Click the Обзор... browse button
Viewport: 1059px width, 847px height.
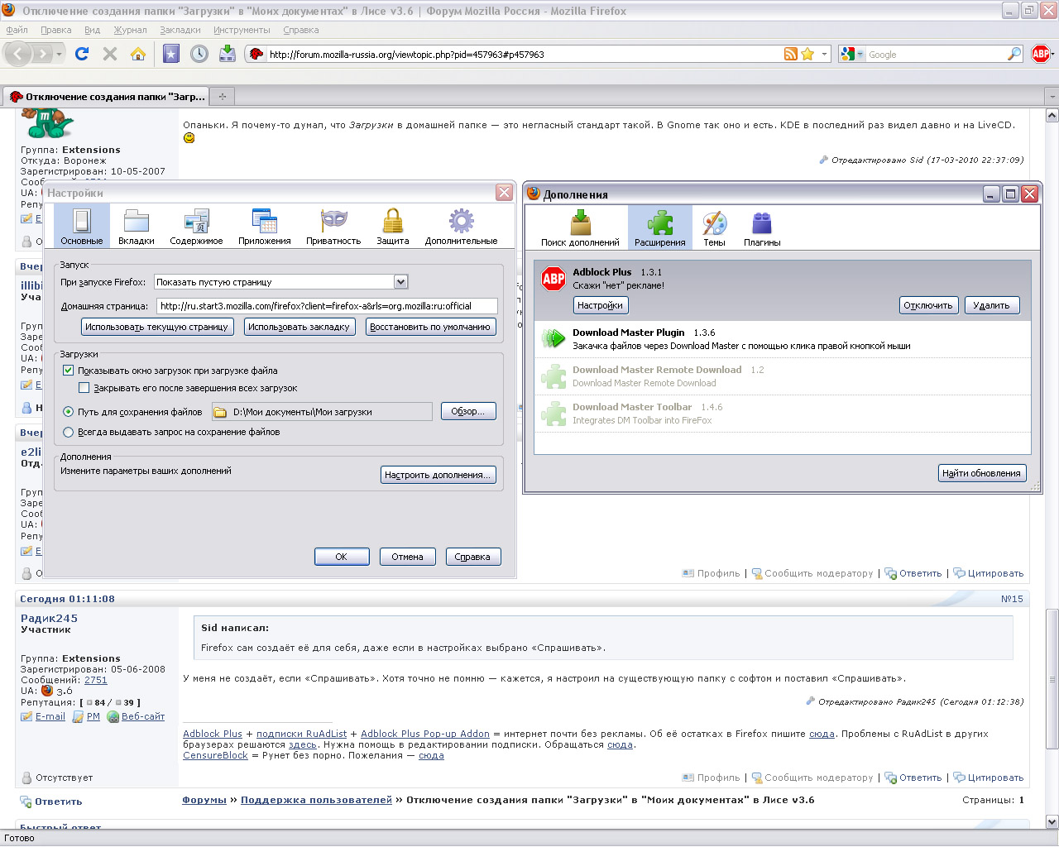[468, 411]
